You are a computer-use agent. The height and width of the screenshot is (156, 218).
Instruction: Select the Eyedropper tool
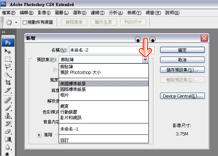click(8, 90)
